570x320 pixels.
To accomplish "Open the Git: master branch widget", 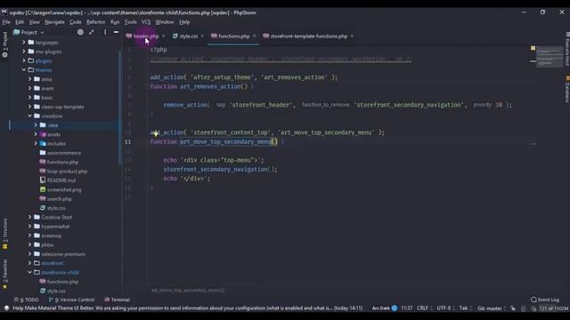I will coord(492,308).
